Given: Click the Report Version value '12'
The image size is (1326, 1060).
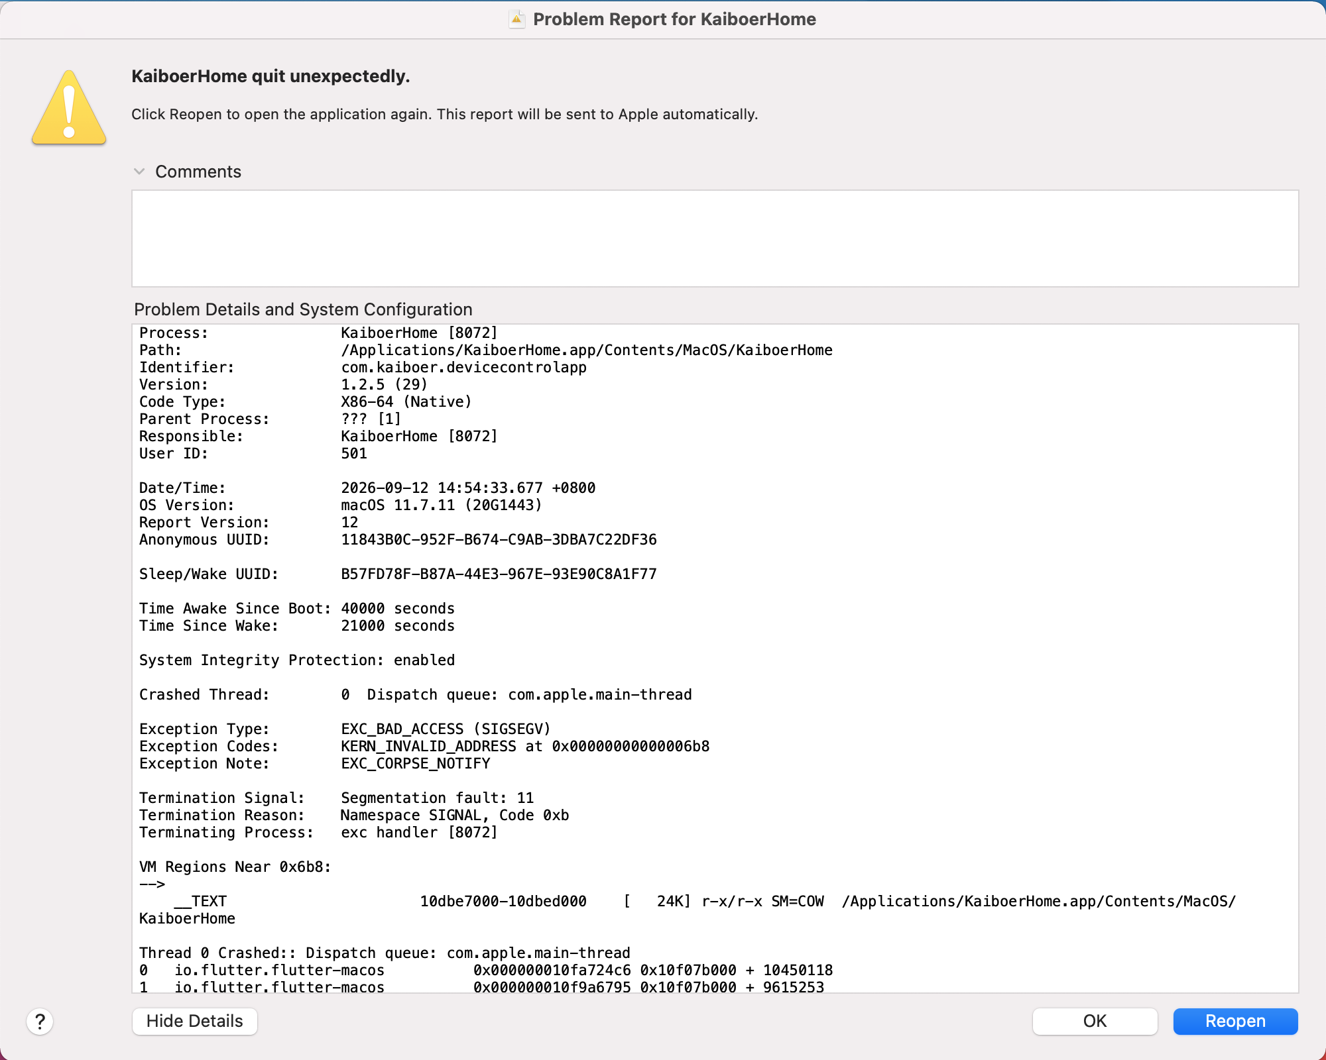Looking at the screenshot, I should (349, 522).
